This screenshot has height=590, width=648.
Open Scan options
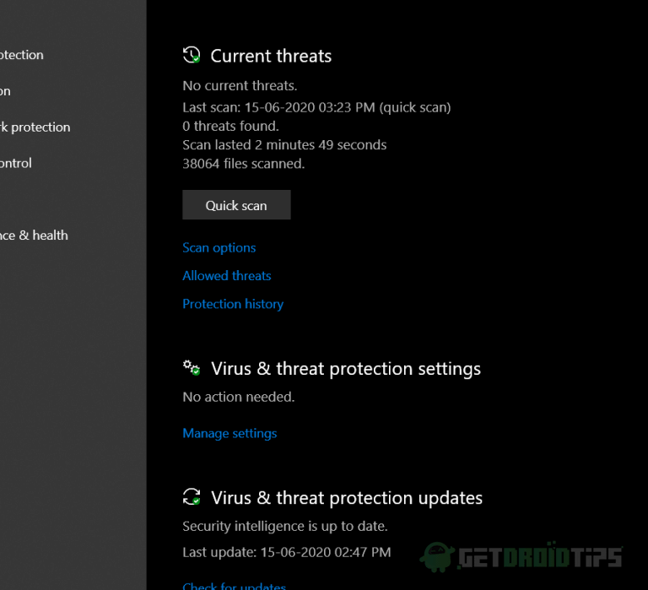[219, 248]
